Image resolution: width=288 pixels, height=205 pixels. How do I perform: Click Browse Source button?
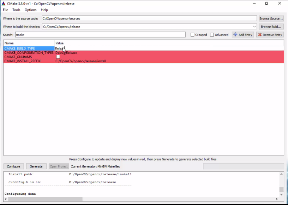point(271,19)
